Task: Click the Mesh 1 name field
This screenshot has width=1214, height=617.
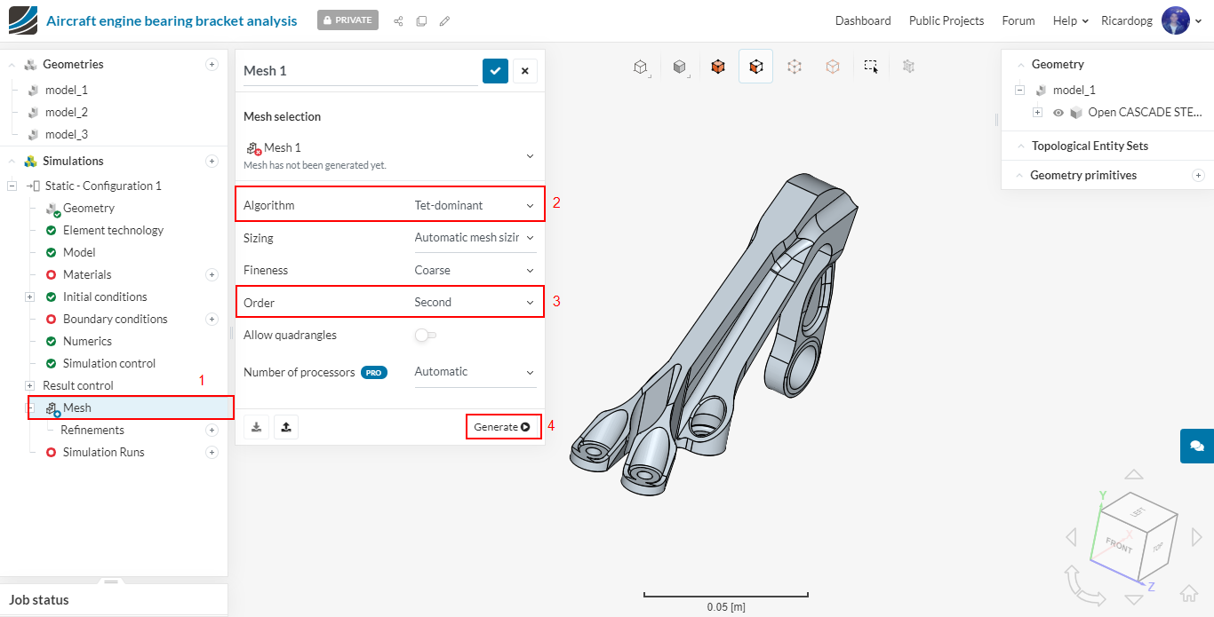Action: click(360, 71)
